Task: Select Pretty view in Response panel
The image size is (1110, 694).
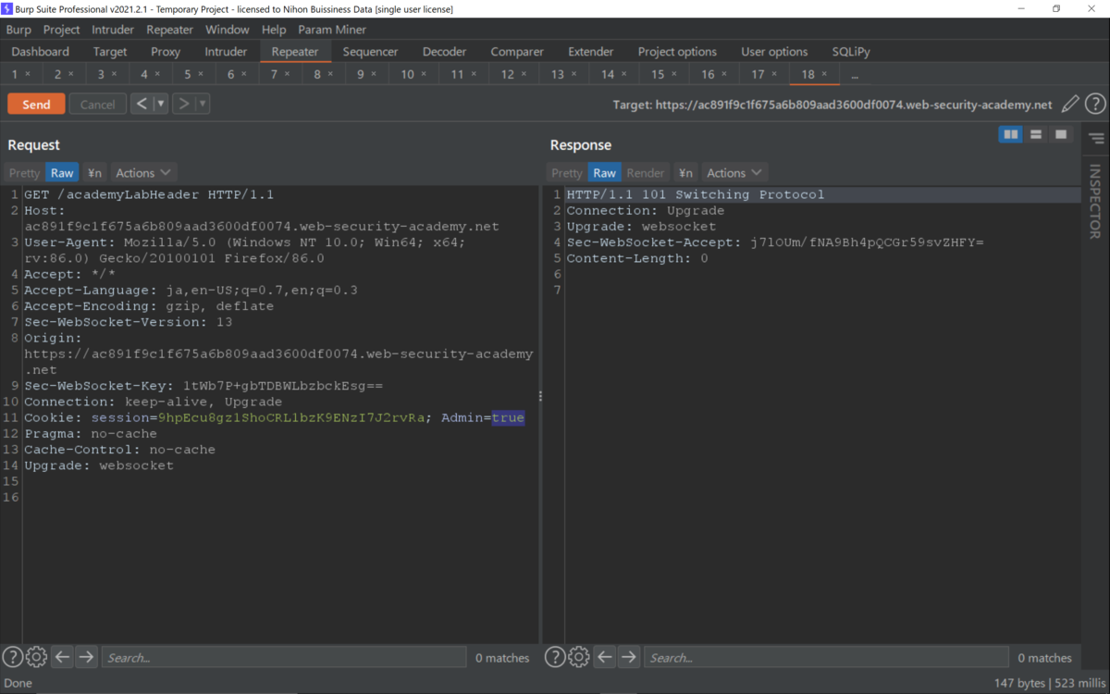Action: 566,173
